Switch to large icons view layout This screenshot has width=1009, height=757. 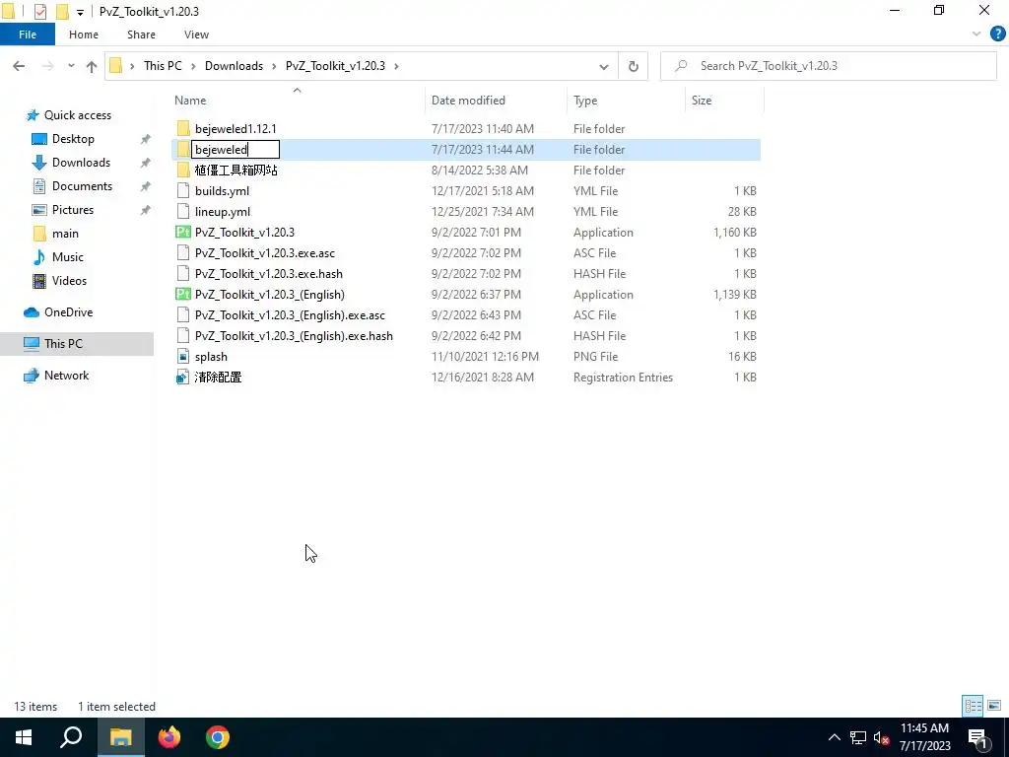[x=994, y=706]
